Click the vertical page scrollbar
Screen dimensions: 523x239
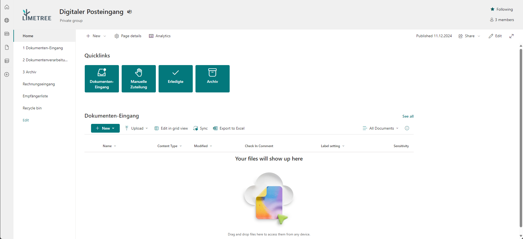(x=521, y=137)
